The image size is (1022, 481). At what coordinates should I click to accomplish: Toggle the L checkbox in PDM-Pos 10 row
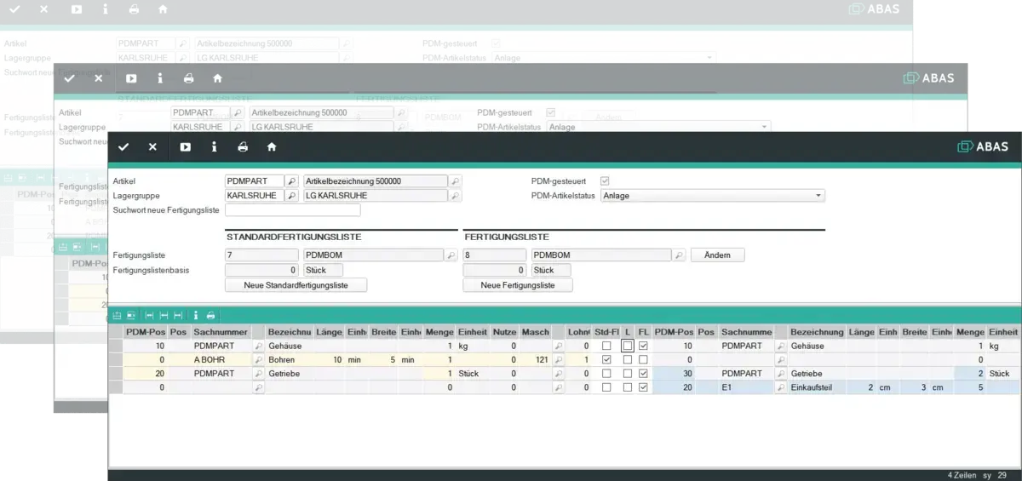tap(627, 346)
